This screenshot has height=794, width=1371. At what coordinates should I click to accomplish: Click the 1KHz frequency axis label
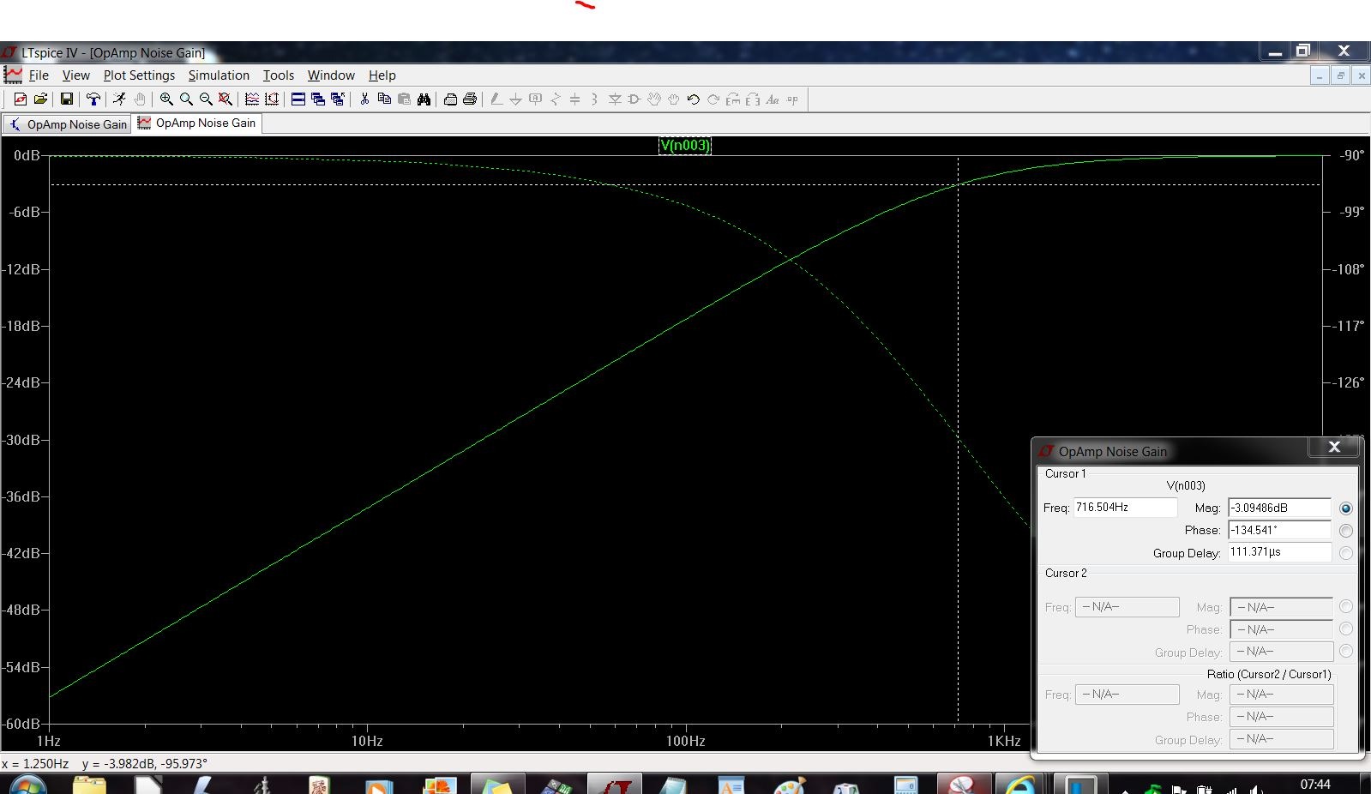pos(1004,741)
